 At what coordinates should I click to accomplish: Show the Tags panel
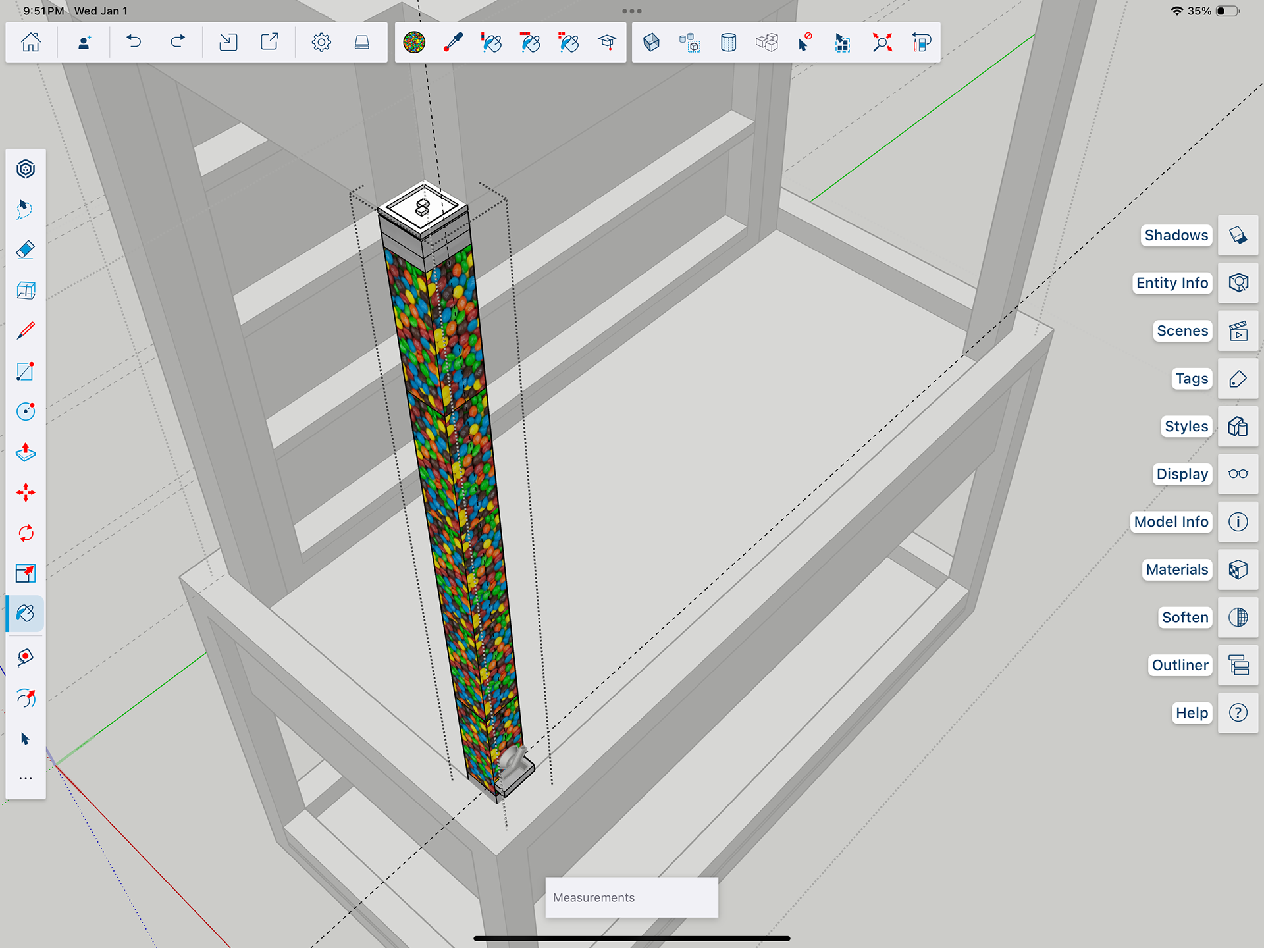tap(1238, 379)
